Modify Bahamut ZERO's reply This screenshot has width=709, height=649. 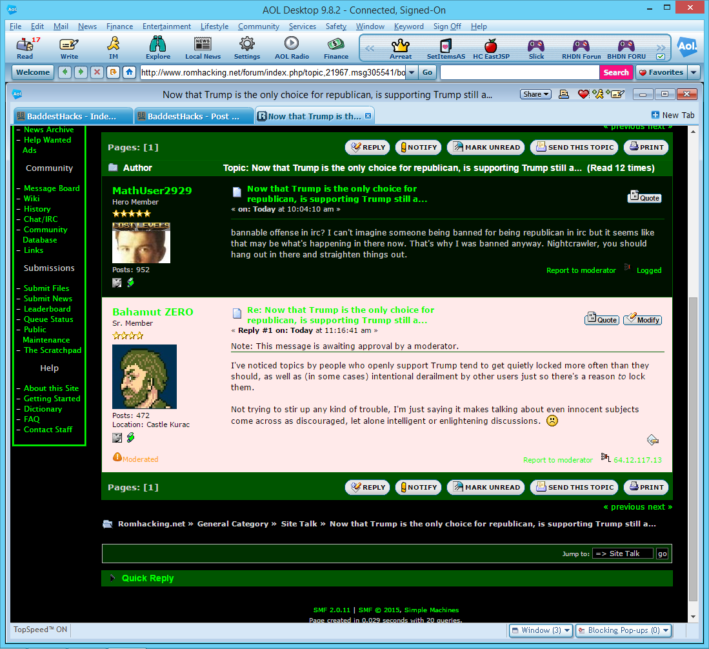pyautogui.click(x=643, y=319)
